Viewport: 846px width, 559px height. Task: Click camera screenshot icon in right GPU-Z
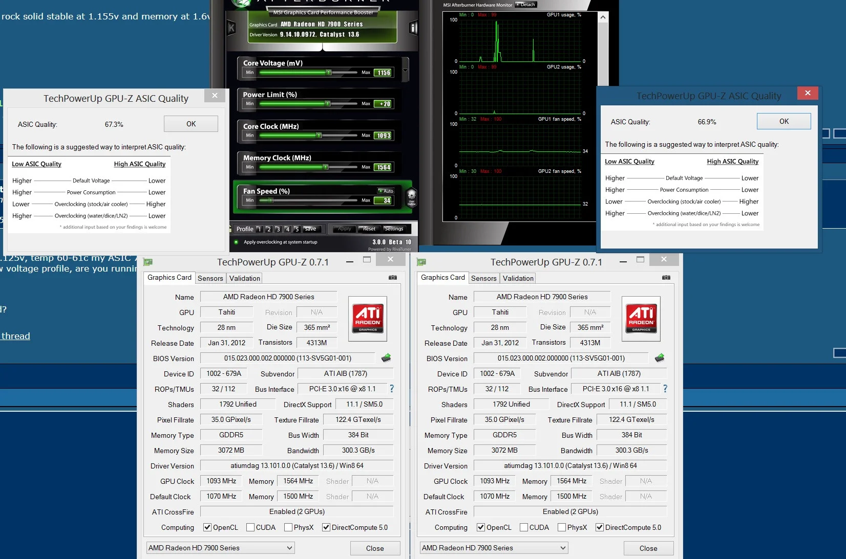(666, 278)
